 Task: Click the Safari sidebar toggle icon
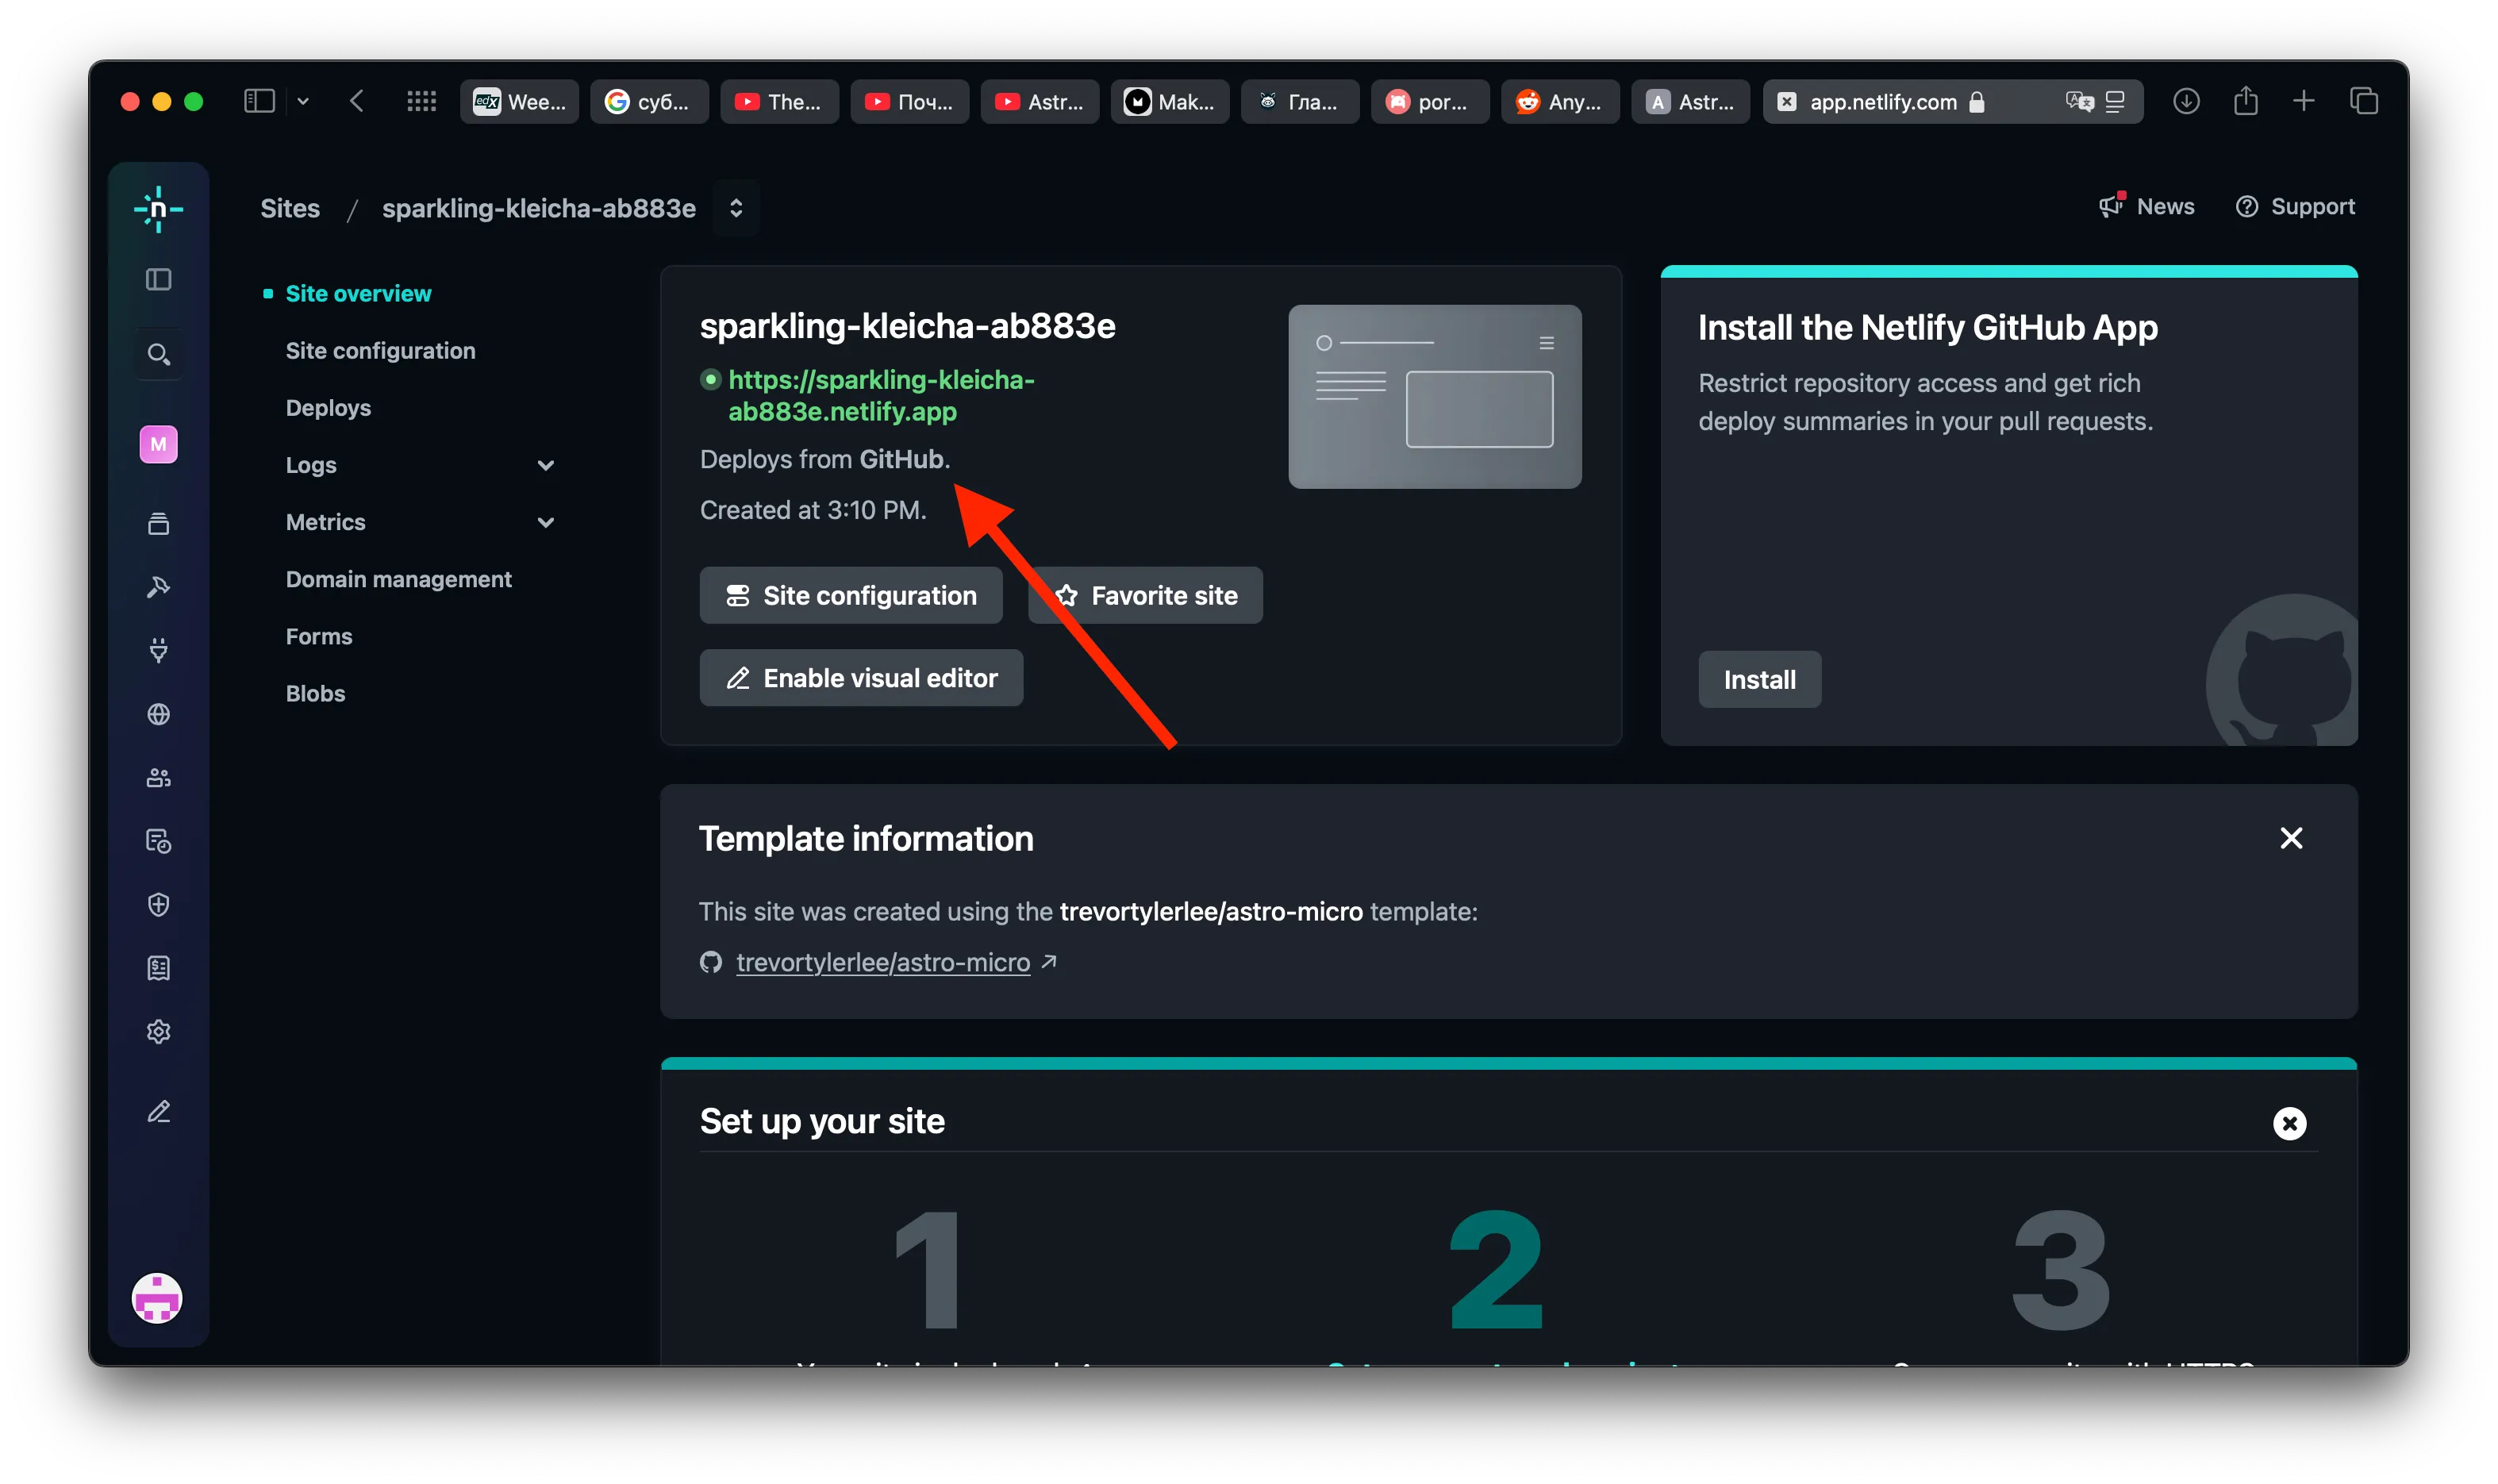(259, 101)
